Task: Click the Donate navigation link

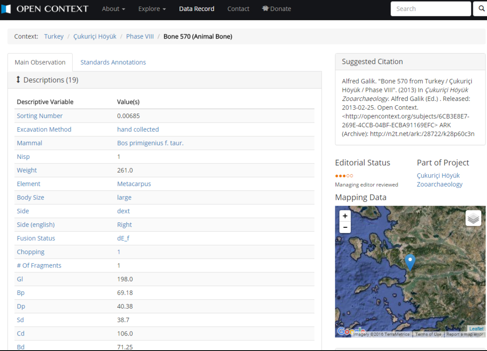Action: click(276, 9)
